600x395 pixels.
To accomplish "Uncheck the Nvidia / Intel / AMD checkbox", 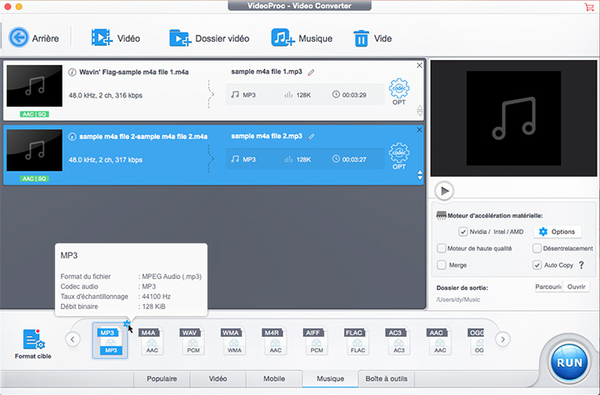I will coord(463,232).
